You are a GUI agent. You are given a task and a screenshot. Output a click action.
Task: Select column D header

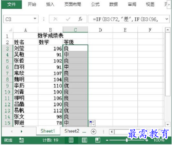(x=100, y=30)
